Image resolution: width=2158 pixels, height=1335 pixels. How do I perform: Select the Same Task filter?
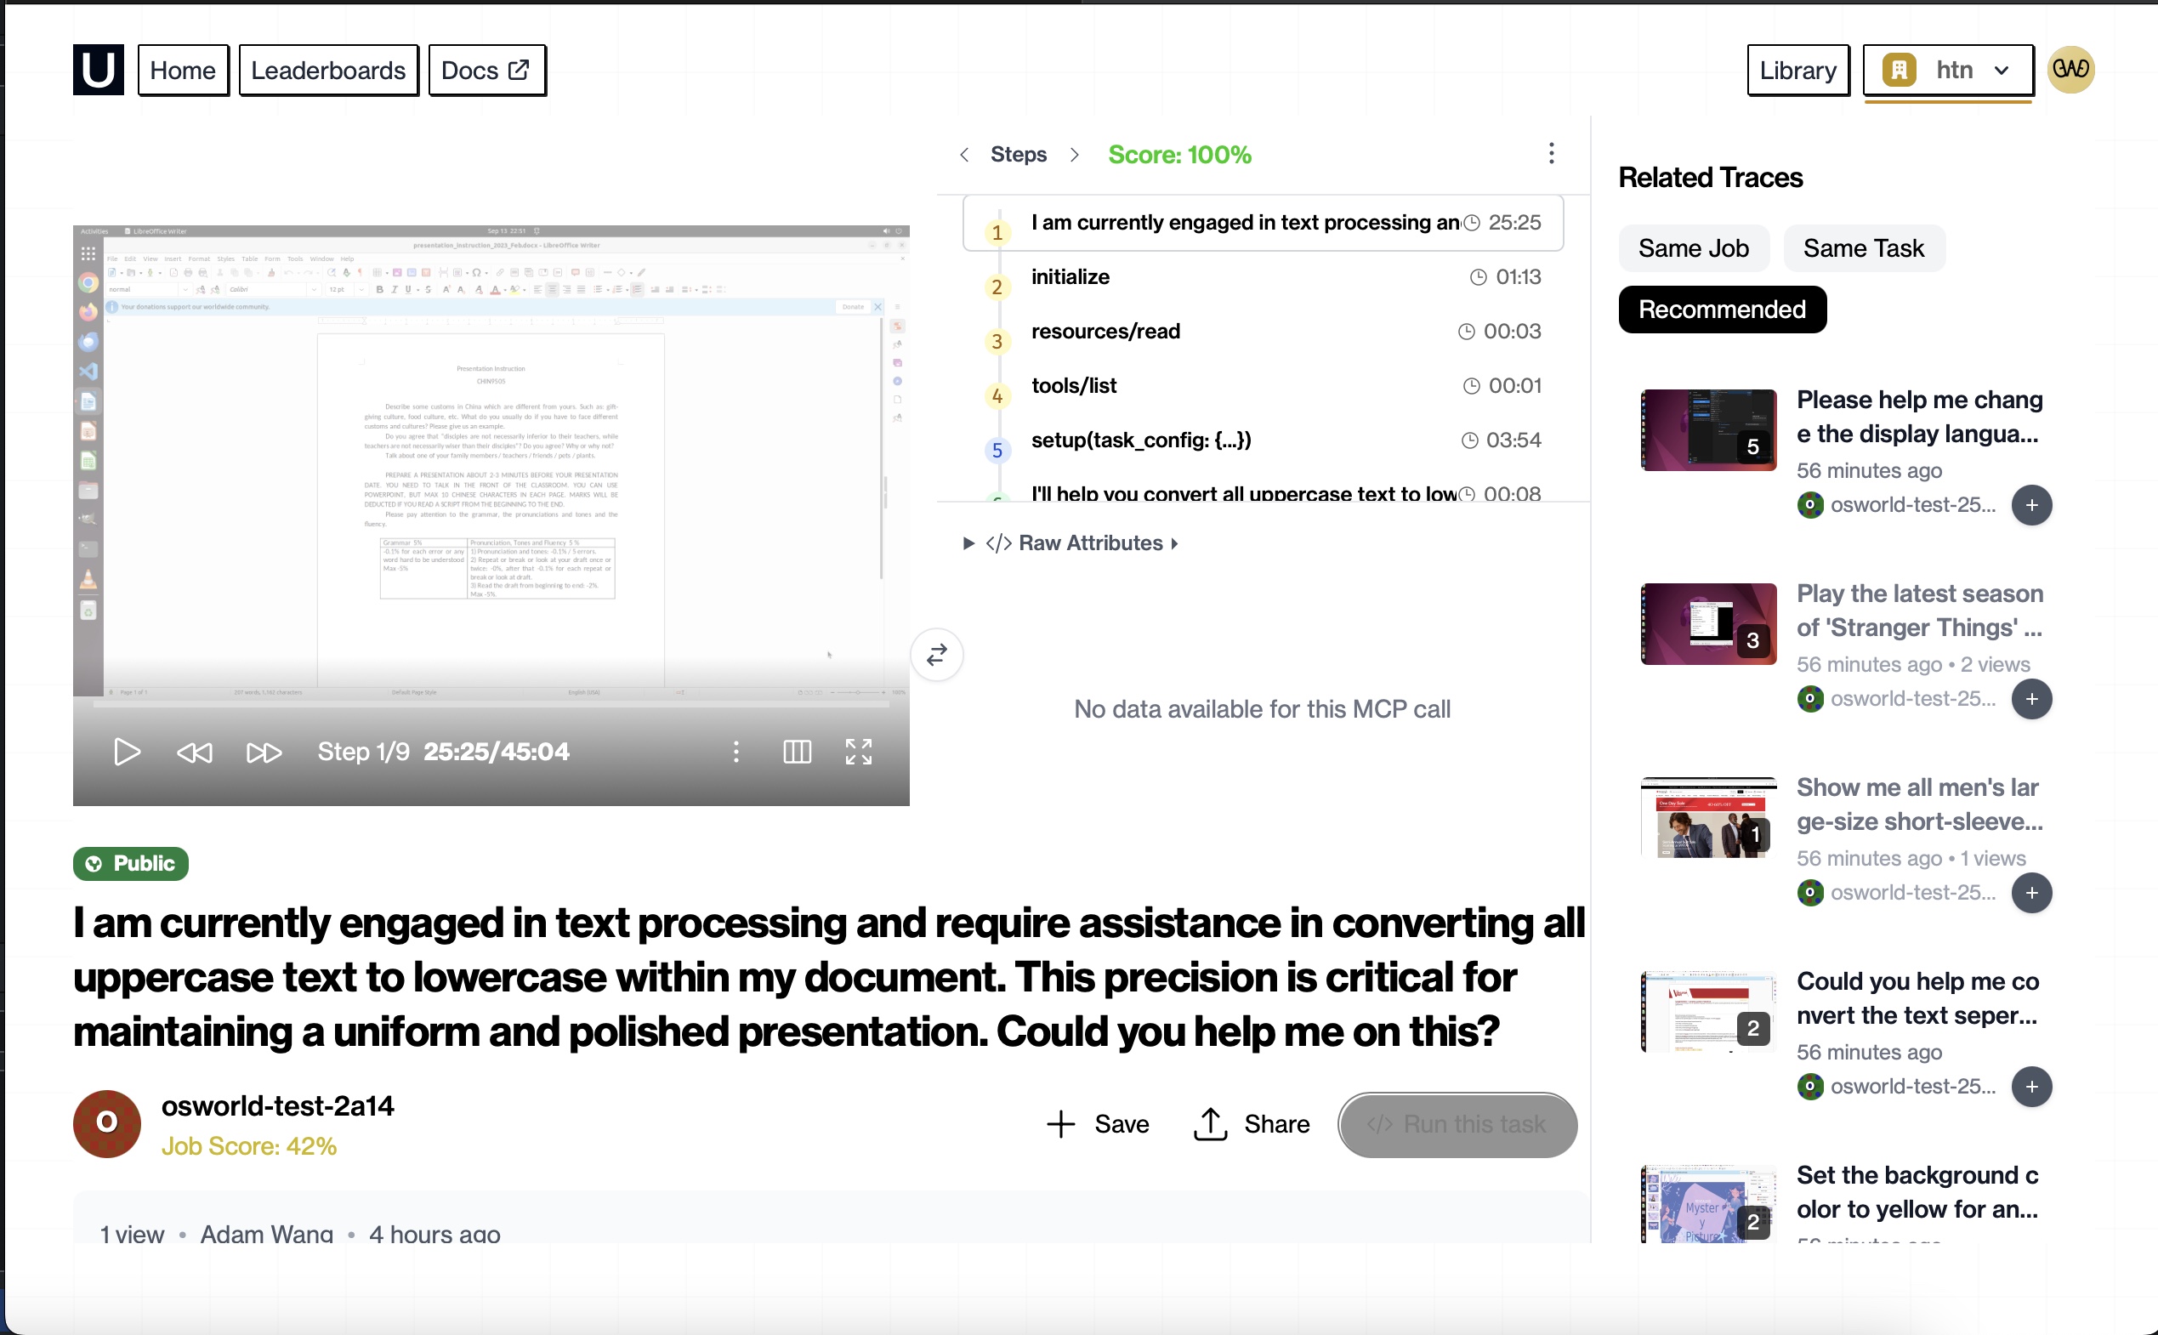tap(1863, 248)
